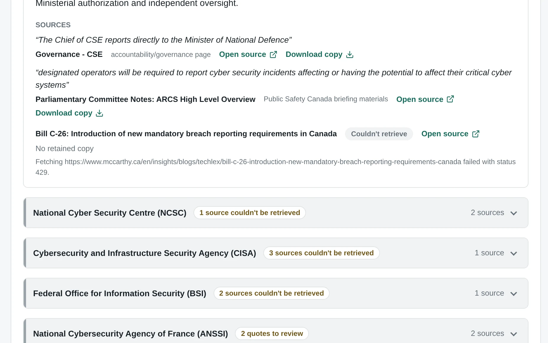Click the mccarthy.ca fetch failure message
Image resolution: width=548 pixels, height=343 pixels.
[x=275, y=167]
